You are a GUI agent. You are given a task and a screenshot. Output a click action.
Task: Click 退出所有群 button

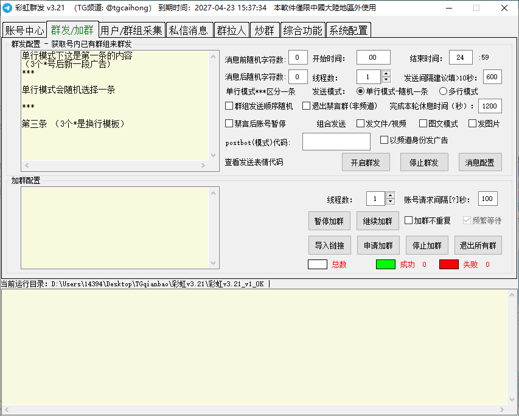click(478, 245)
